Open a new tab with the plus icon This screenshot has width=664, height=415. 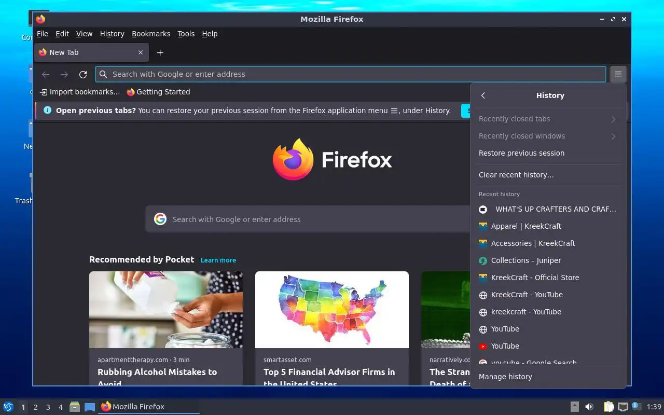160,52
